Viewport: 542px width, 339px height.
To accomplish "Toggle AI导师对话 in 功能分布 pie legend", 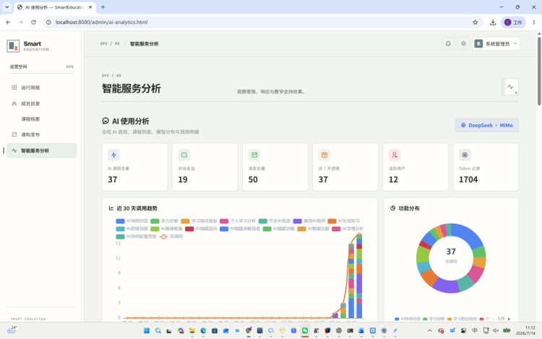I will (x=408, y=319).
